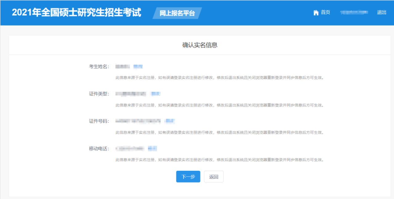
Task: Click the blue link beside 移动电话 value
Action: (x=152, y=149)
